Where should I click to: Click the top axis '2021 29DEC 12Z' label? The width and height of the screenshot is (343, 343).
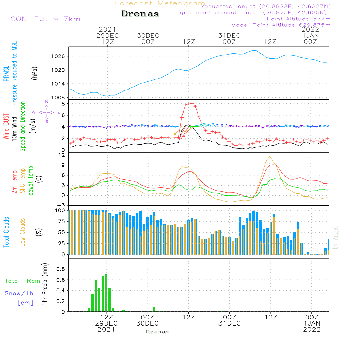point(107,35)
